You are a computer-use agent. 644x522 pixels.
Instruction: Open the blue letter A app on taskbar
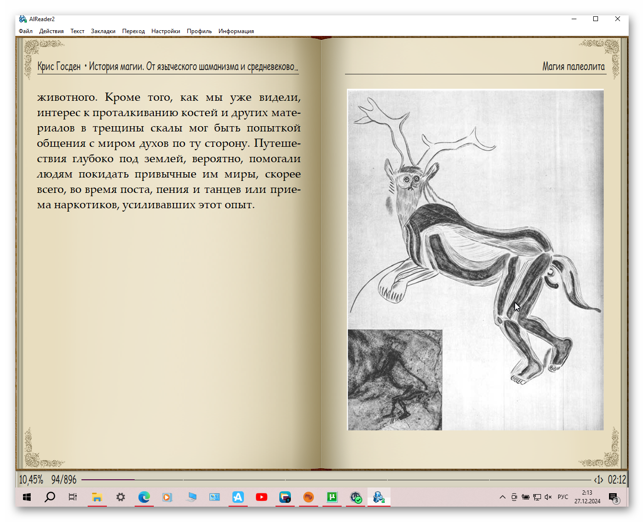pos(238,497)
